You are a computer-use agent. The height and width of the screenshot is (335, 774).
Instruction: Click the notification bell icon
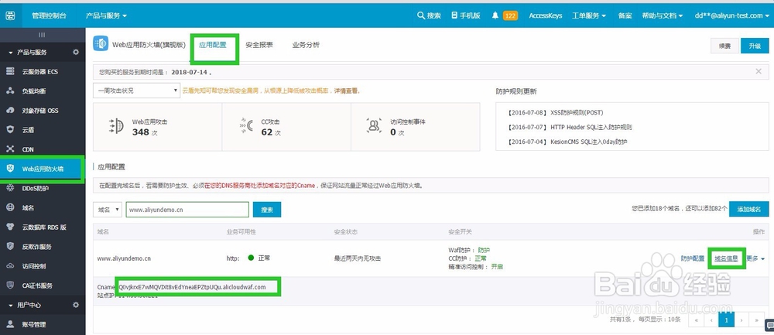(x=495, y=15)
